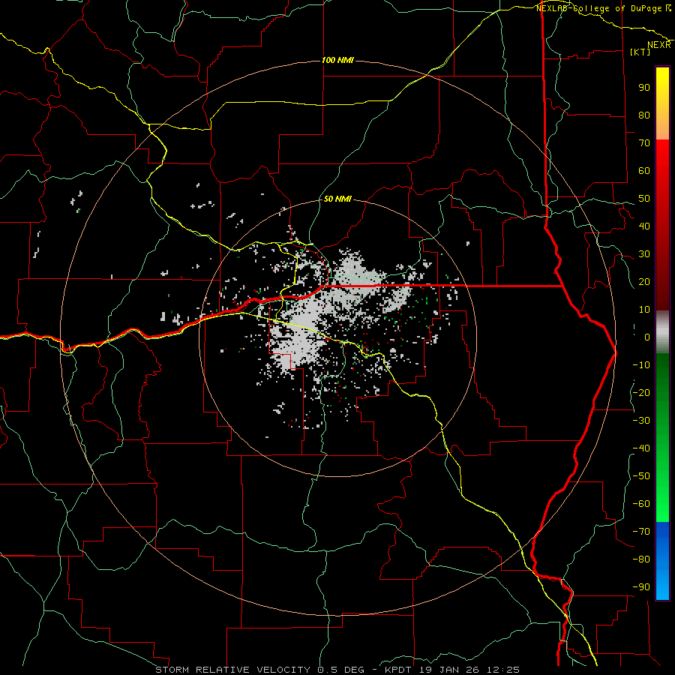Viewport: 675px width, 675px height.
Task: Click the -60 value on velocity scale
Action: click(641, 504)
